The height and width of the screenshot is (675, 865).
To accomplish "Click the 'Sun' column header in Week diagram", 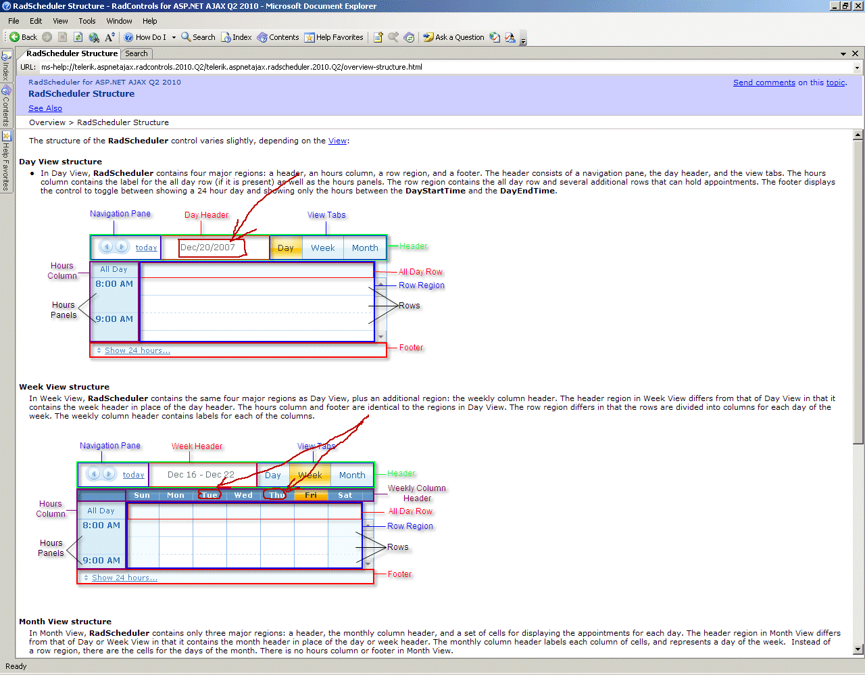I will click(142, 495).
